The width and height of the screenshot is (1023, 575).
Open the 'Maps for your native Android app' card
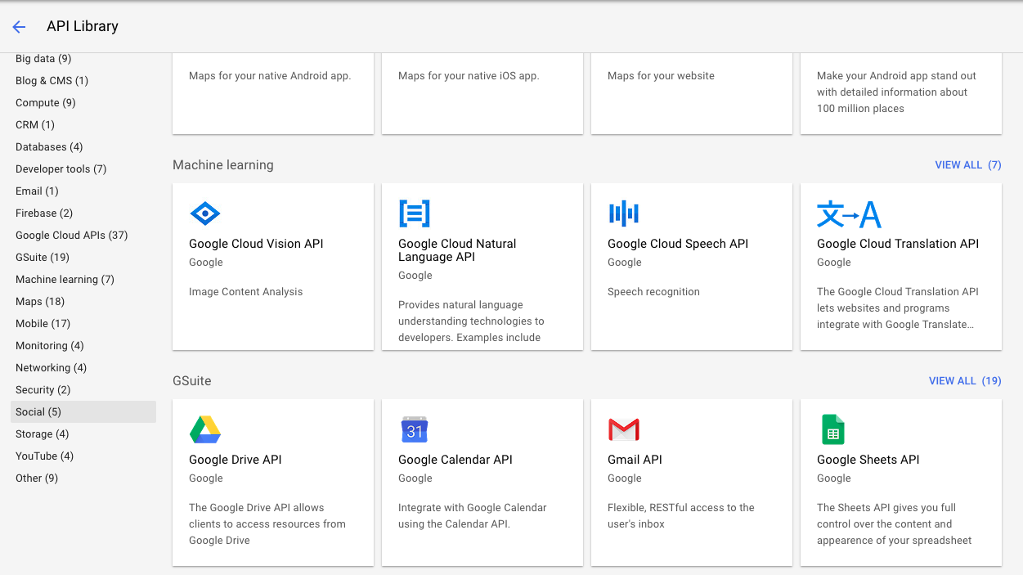[273, 93]
